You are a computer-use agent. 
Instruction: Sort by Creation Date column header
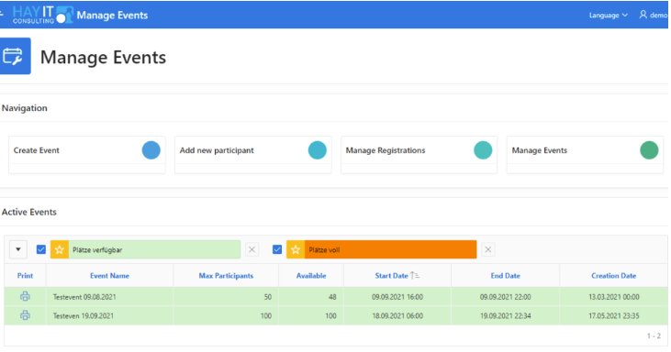click(614, 276)
